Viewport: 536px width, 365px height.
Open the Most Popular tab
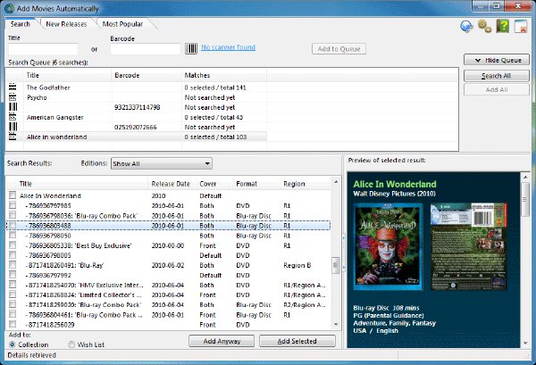click(122, 24)
